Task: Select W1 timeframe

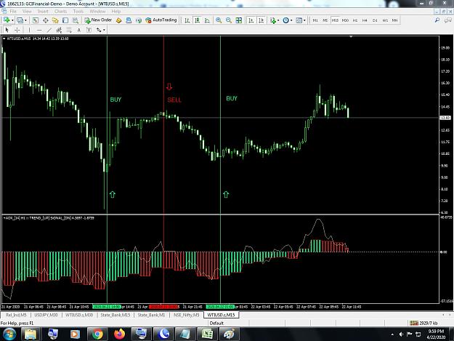Action: [385, 20]
